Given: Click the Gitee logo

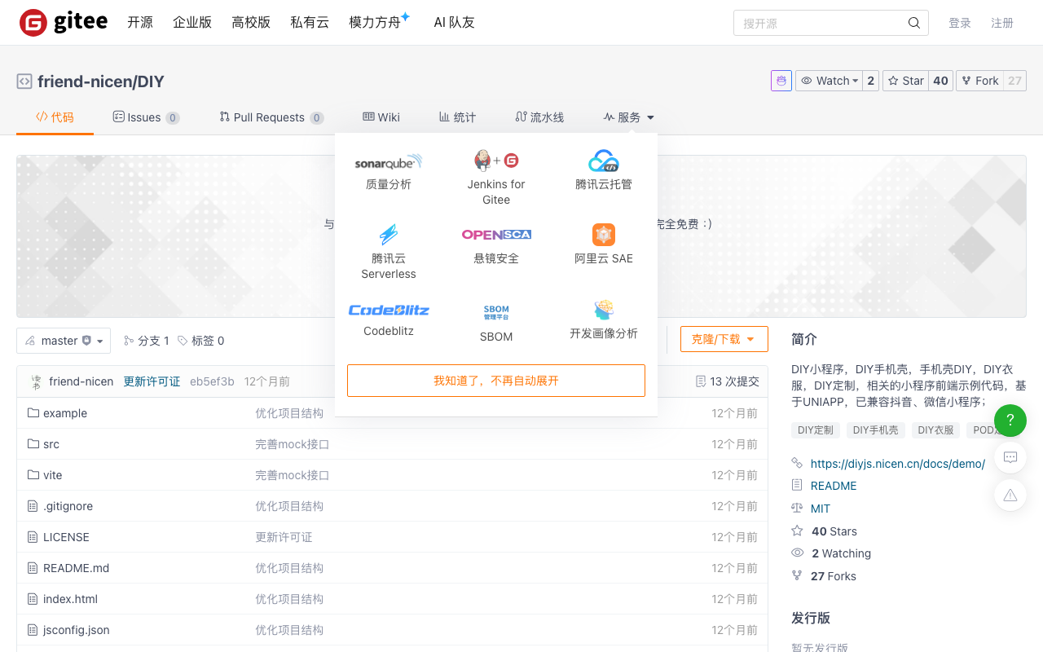Looking at the screenshot, I should click(64, 23).
